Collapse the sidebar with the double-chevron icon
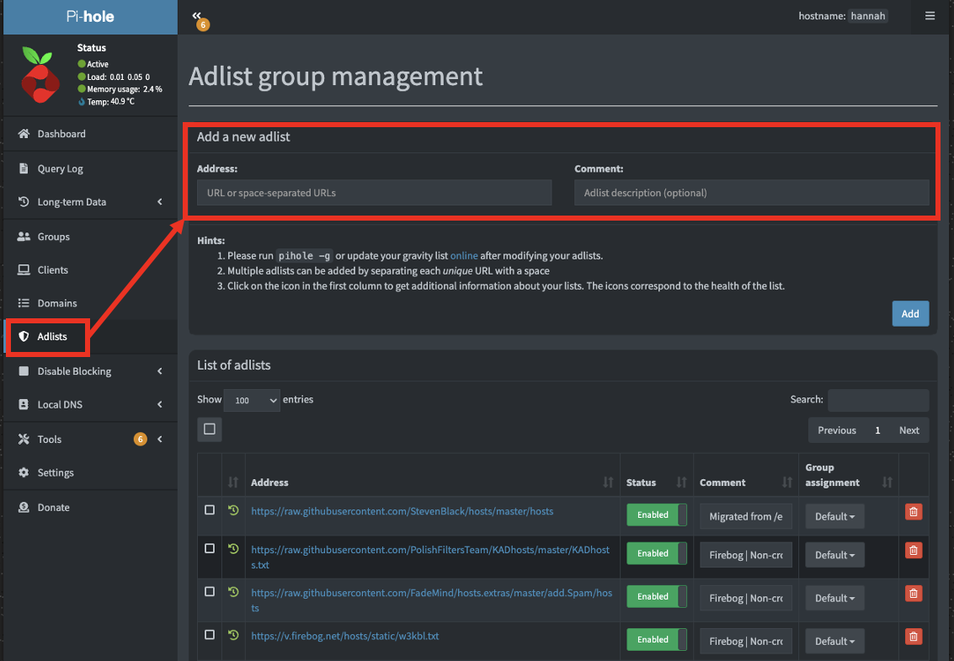 tap(196, 15)
